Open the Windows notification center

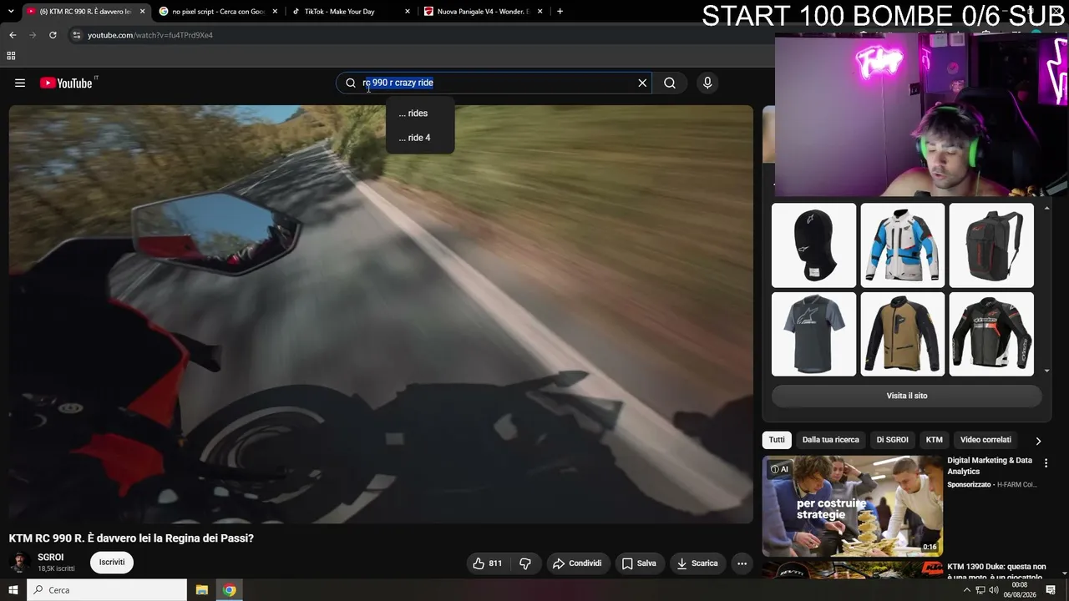(1051, 590)
